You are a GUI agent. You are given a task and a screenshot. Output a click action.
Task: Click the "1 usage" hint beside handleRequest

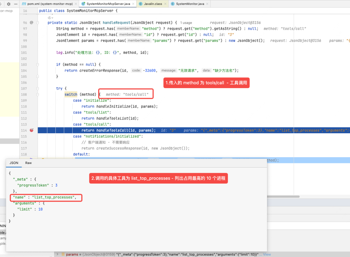(x=186, y=23)
